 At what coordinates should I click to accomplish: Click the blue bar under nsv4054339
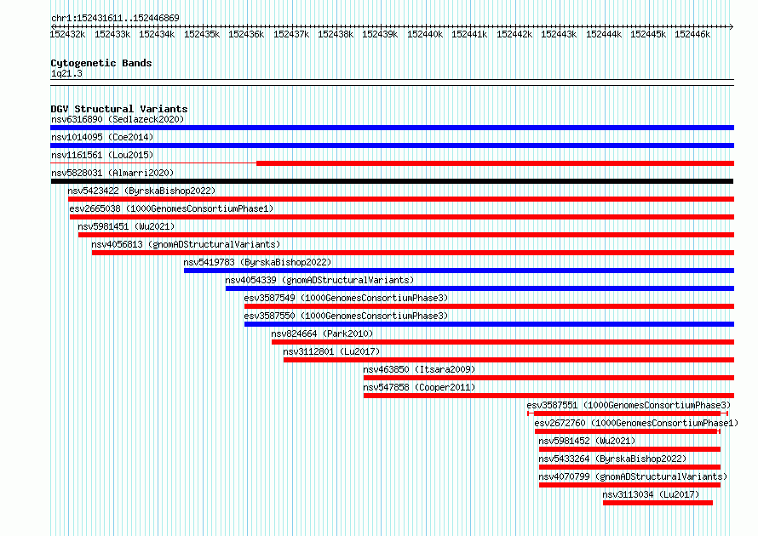pos(479,288)
